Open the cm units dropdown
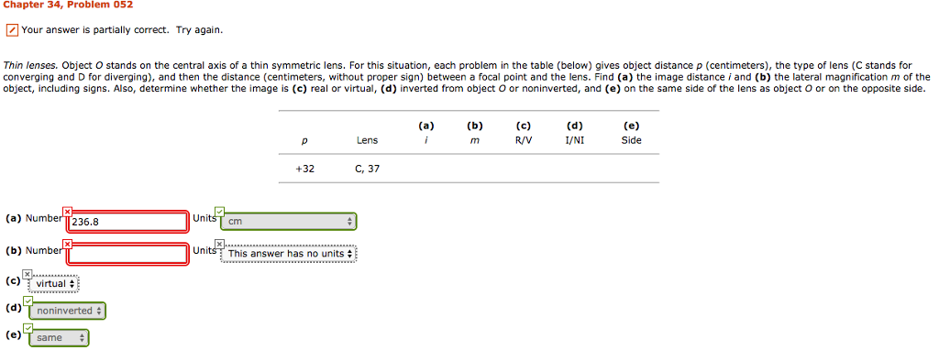This screenshot has width=939, height=361. coord(289,222)
